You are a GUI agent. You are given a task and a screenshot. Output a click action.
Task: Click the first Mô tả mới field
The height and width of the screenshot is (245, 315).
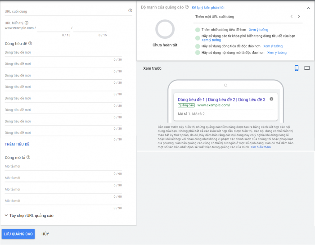[x=63, y=167]
